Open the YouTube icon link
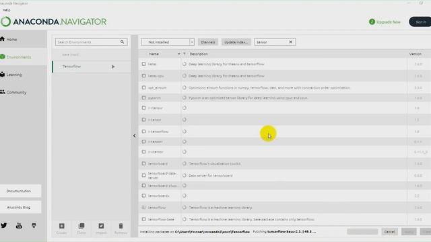 click(19, 226)
